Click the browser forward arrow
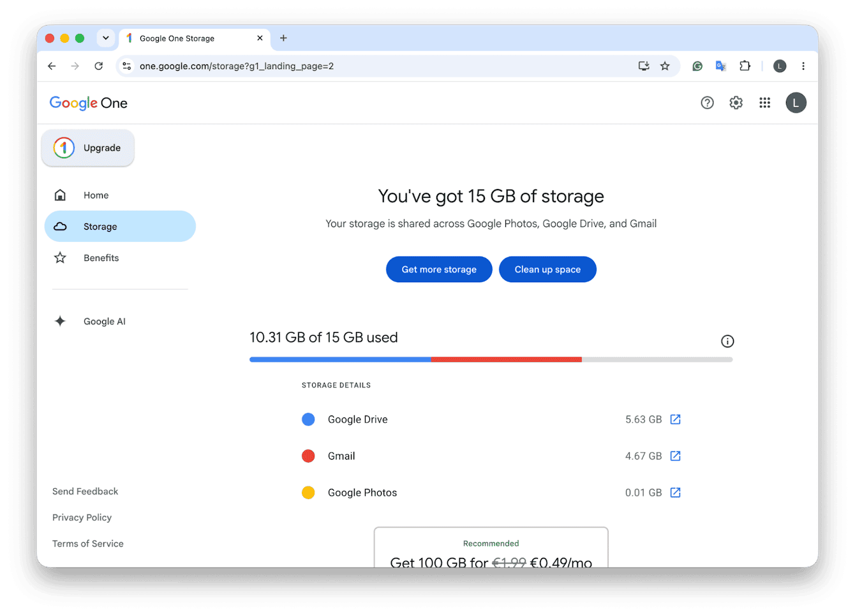This screenshot has width=855, height=616. 75,66
